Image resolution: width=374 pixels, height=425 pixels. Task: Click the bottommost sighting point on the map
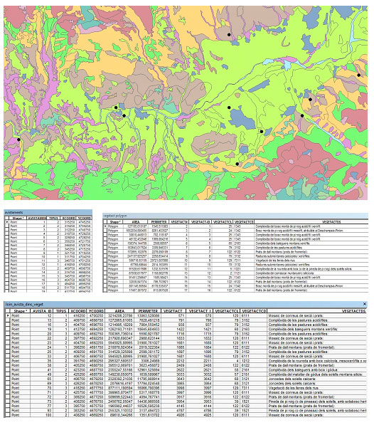click(x=237, y=164)
